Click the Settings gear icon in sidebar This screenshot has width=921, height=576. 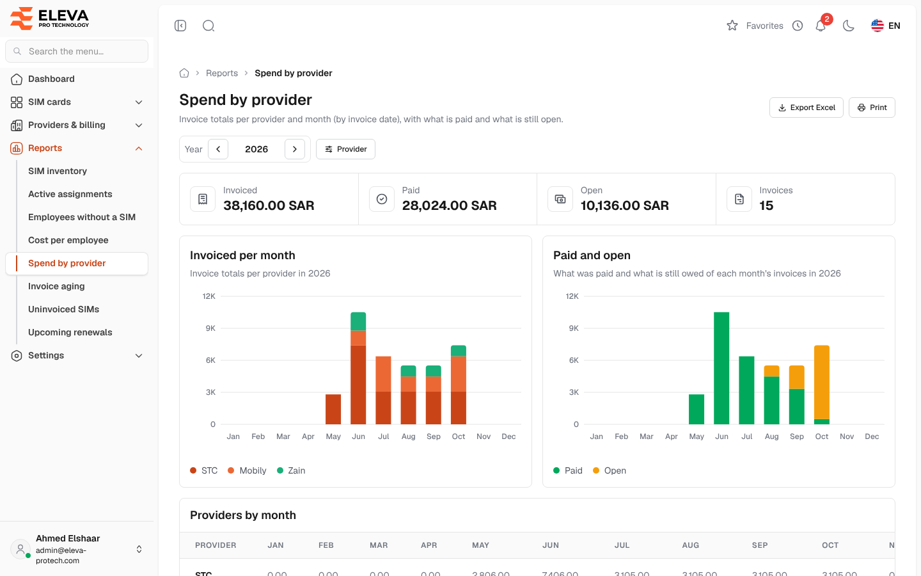point(17,356)
